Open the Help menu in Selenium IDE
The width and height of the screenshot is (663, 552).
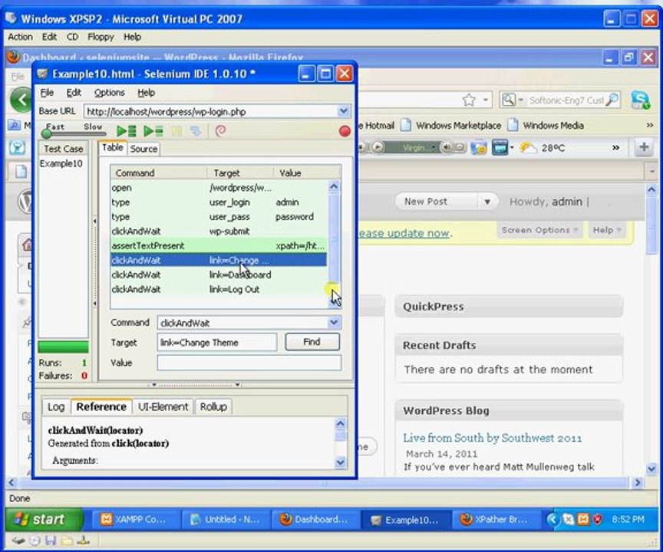pos(147,93)
